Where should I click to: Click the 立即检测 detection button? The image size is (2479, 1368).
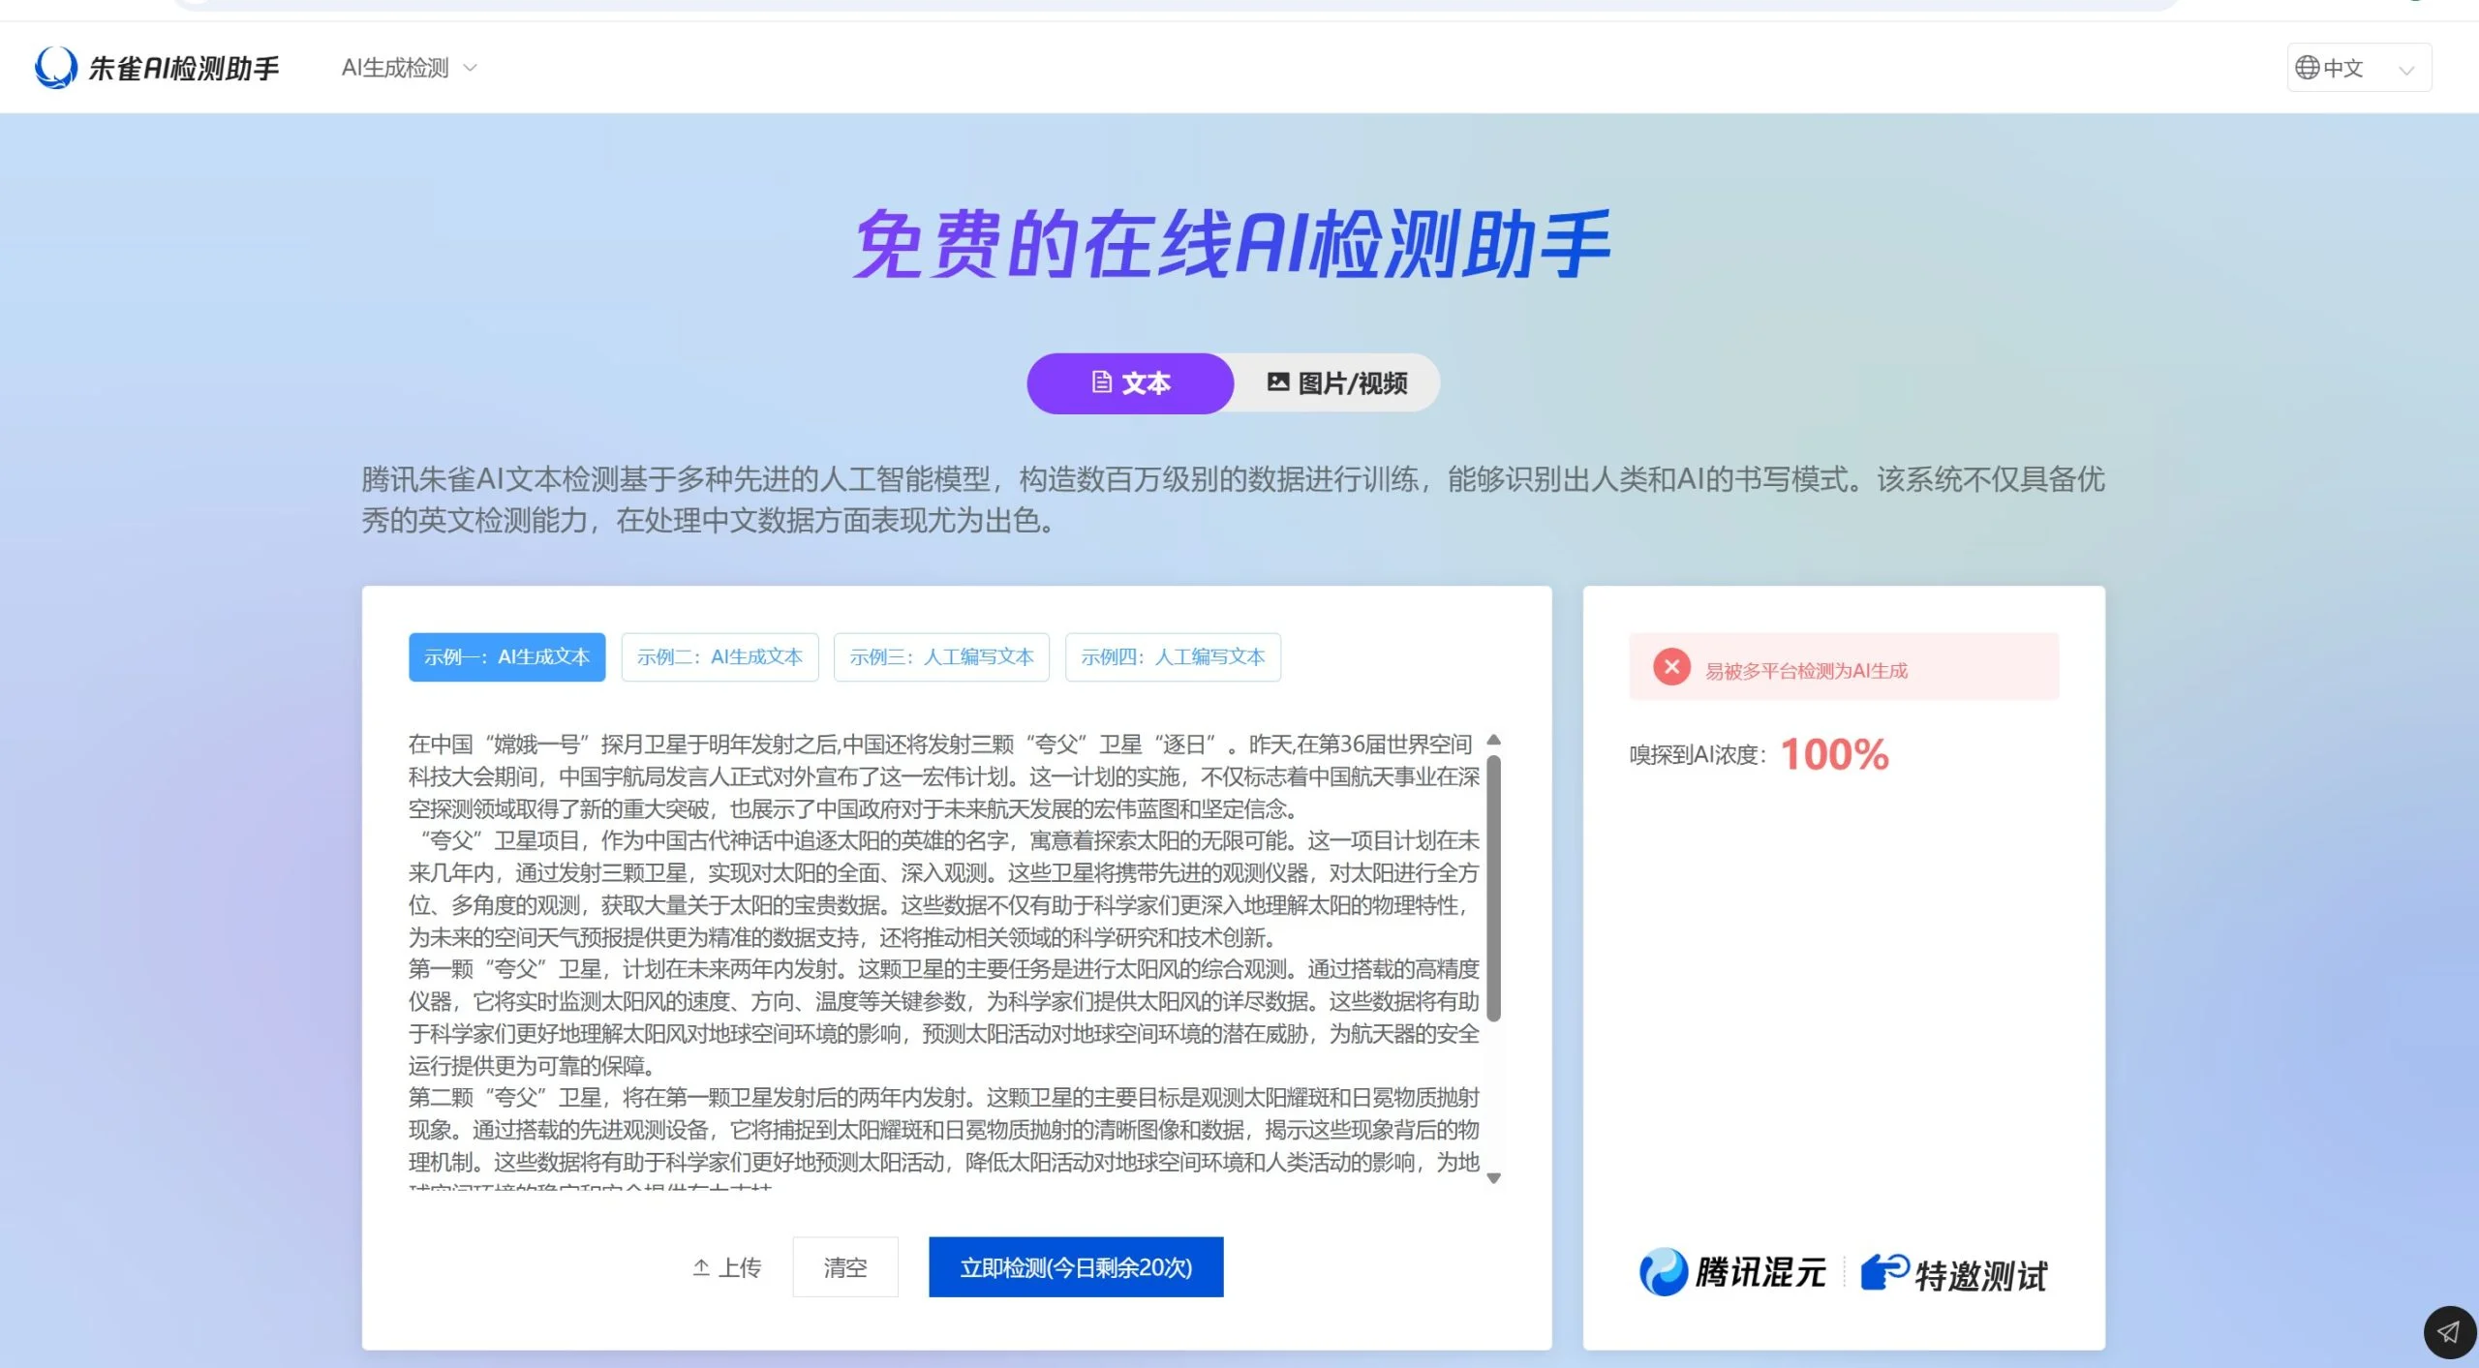1075,1266
